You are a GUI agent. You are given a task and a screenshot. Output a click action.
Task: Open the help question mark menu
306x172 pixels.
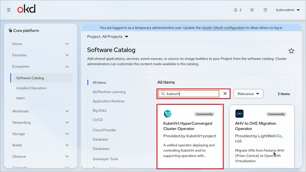pyautogui.click(x=265, y=10)
